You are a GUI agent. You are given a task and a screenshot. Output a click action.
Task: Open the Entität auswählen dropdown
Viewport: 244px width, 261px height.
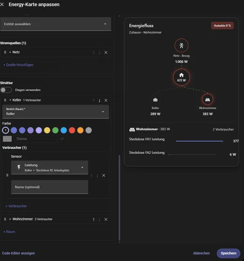56,24
